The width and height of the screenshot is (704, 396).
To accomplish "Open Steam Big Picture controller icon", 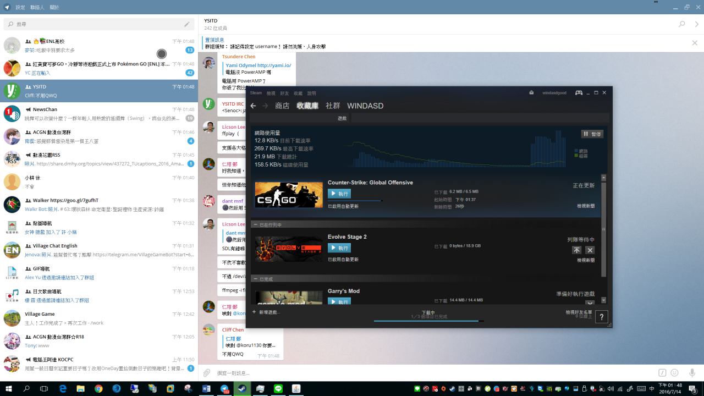I will tap(579, 92).
